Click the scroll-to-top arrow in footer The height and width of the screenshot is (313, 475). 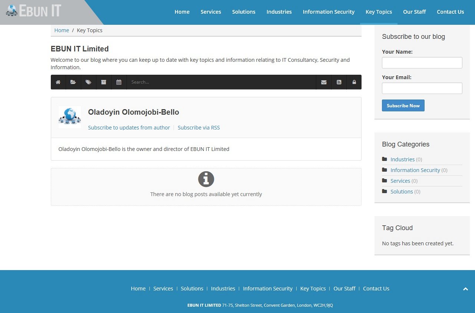point(465,289)
